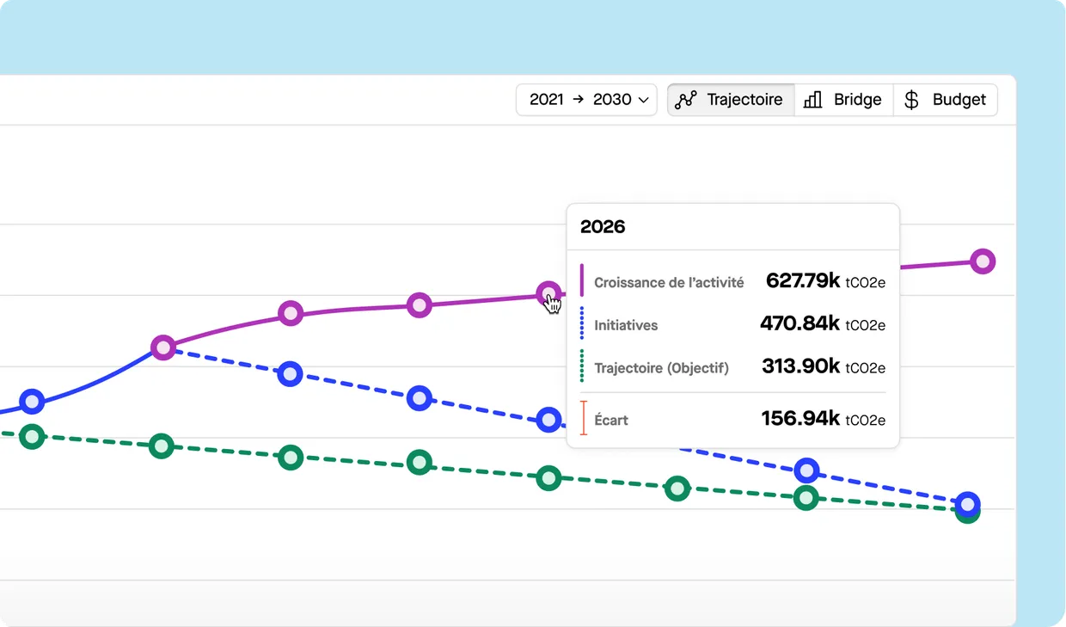
Task: Click the 156.94k Écart value
Action: [x=800, y=419]
